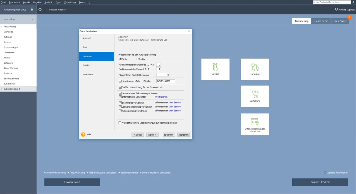This screenshot has width=356, height=194.
Task: Click the Weitere Funktionen plus icon
Action: pos(325,173)
